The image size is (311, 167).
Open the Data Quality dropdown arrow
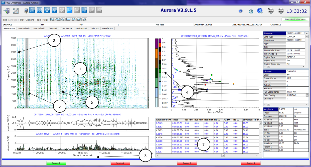307,95
